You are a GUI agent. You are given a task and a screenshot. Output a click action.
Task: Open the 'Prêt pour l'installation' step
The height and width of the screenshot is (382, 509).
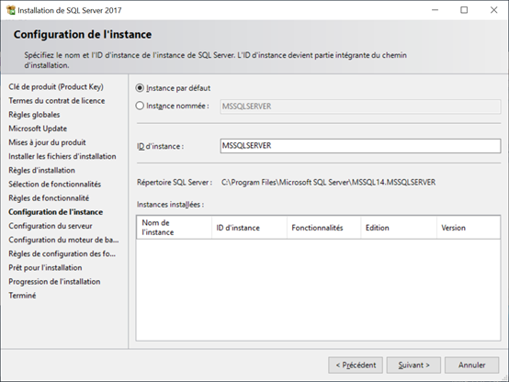click(x=45, y=268)
